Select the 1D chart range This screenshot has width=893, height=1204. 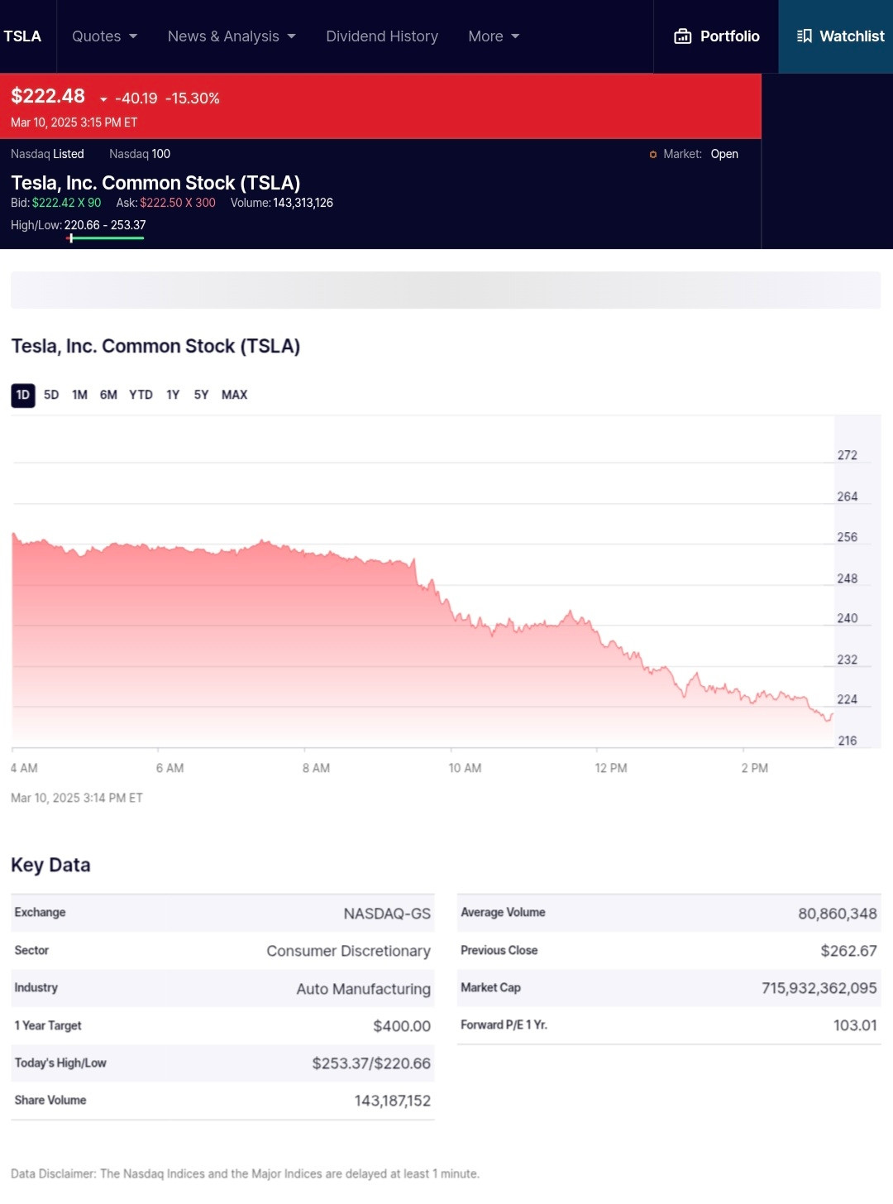(x=23, y=395)
